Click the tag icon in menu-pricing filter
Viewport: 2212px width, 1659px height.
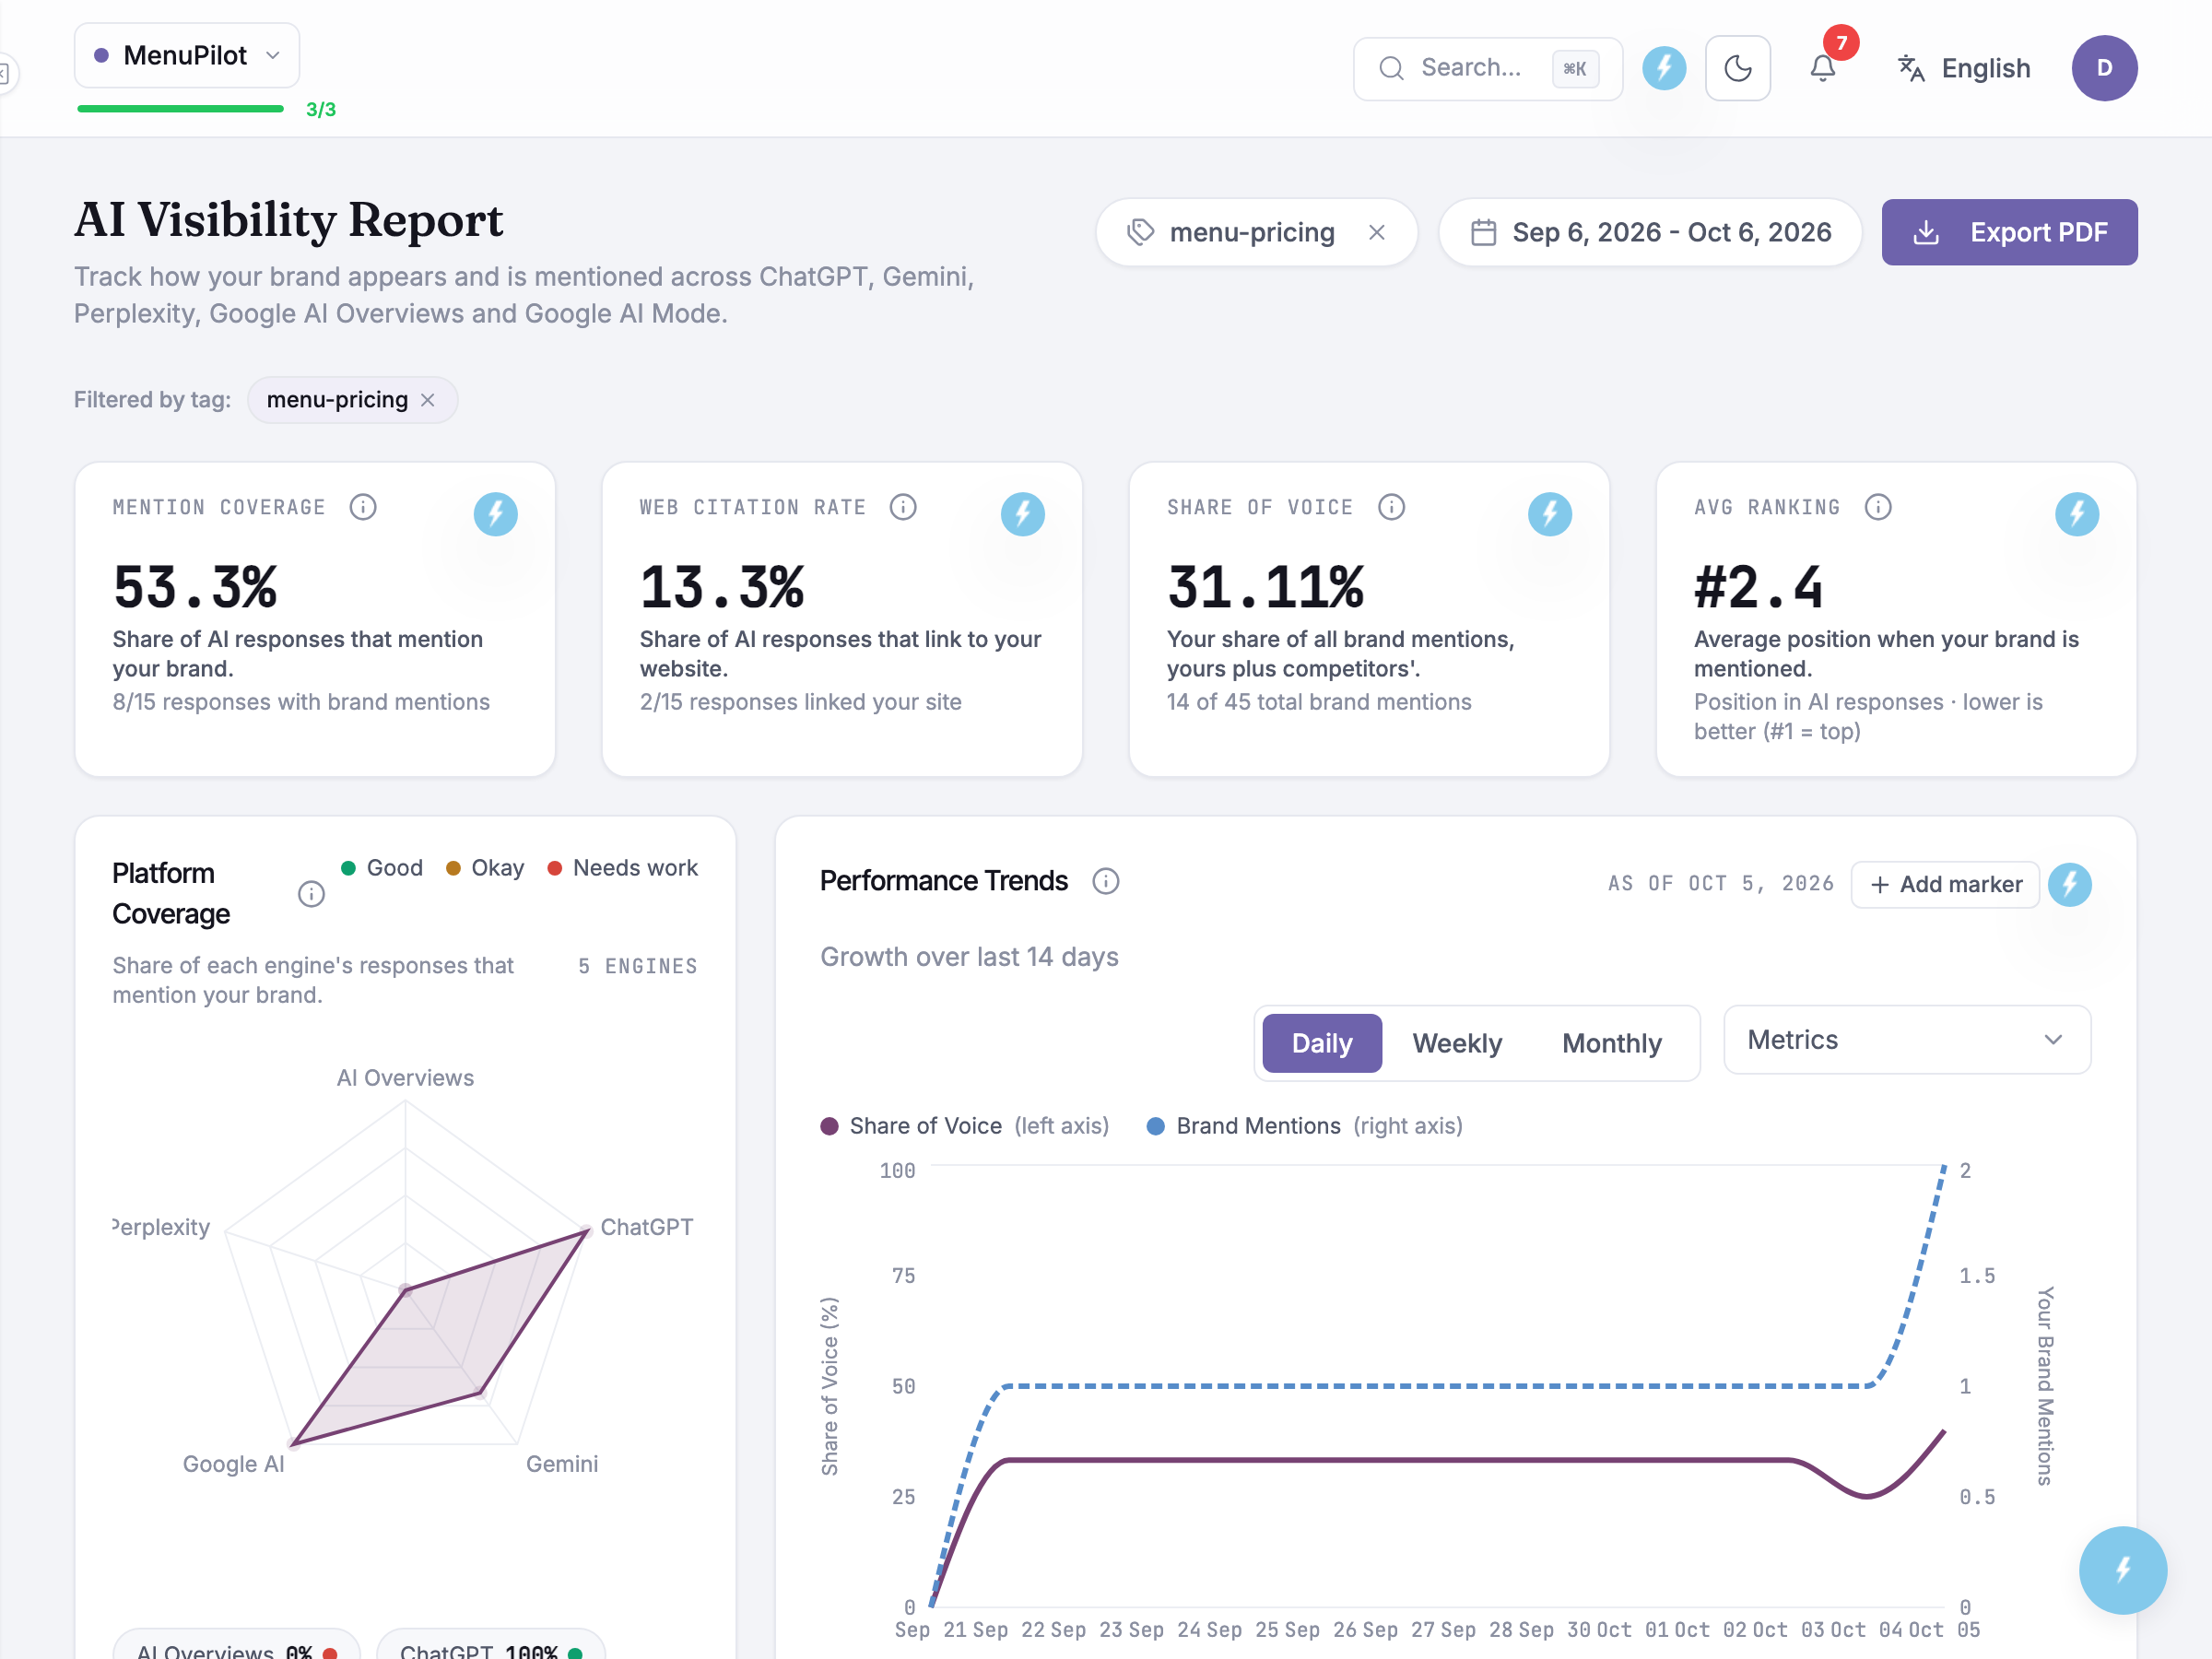(x=1141, y=232)
